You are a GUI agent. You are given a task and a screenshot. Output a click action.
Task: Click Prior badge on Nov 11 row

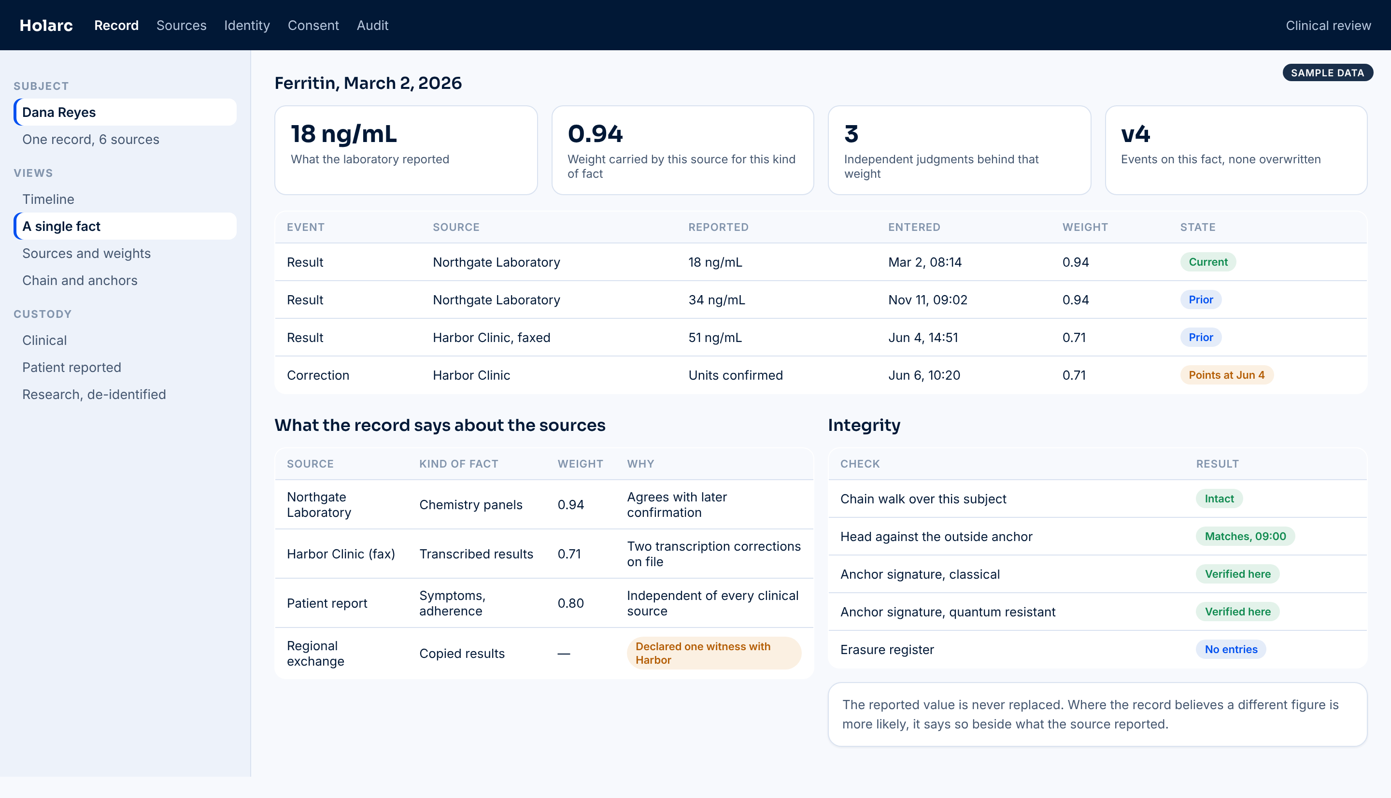pyautogui.click(x=1200, y=300)
